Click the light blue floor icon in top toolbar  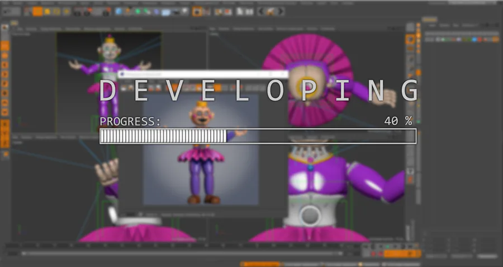coord(166,12)
